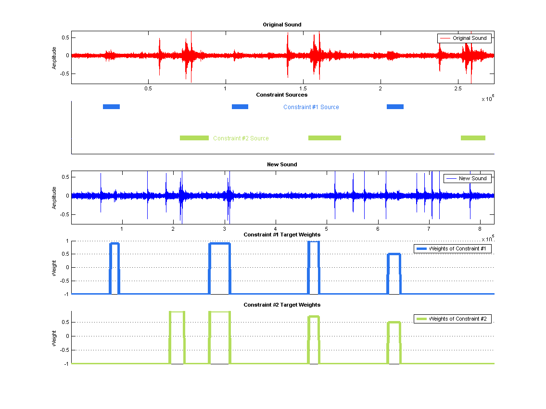Click the rightmost blue Constraint #1 source bar

click(x=395, y=107)
